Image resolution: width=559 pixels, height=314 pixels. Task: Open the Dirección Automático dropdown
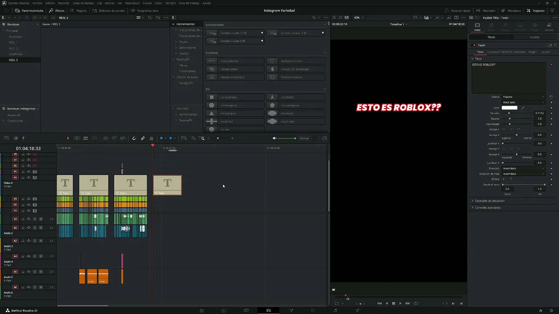(523, 168)
